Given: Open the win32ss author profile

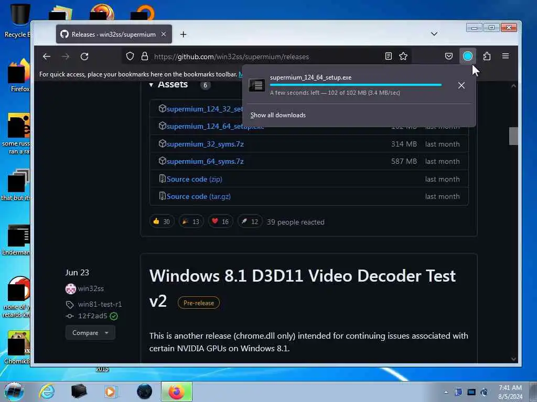Looking at the screenshot, I should [x=91, y=288].
